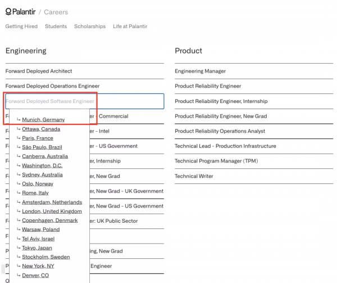Select Oslo, Norway location
Image resolution: width=337 pixels, height=283 pixels.
point(38,184)
